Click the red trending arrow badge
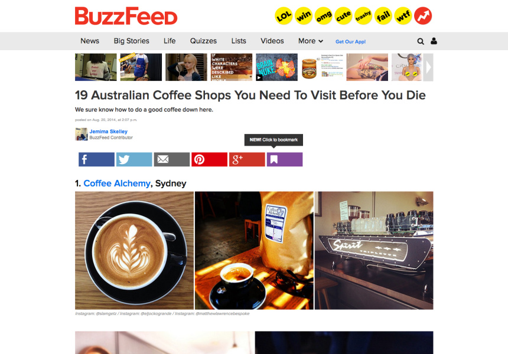The width and height of the screenshot is (508, 354). point(423,16)
